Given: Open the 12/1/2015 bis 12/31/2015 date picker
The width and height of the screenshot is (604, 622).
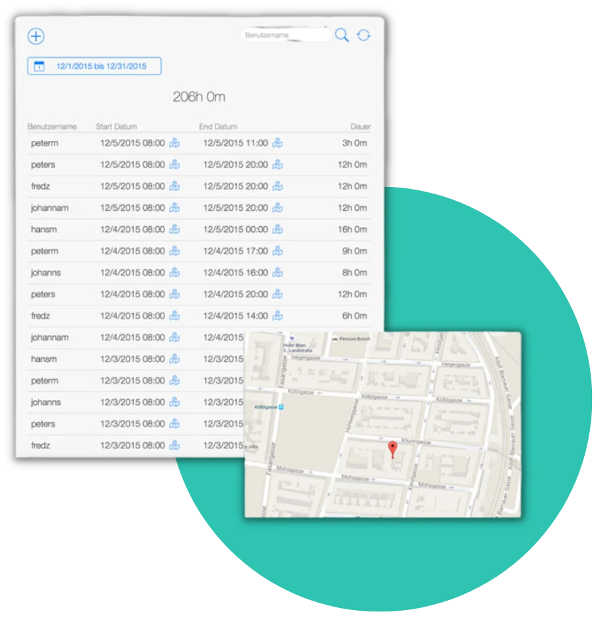Looking at the screenshot, I should pyautogui.click(x=93, y=66).
